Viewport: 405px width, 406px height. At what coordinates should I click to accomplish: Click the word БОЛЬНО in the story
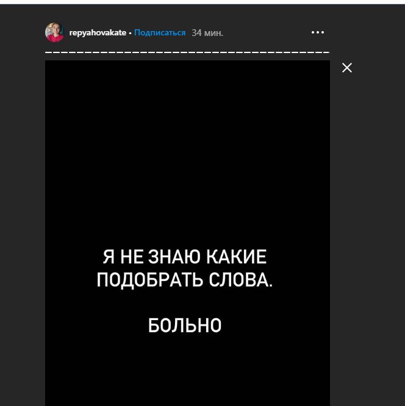(185, 325)
